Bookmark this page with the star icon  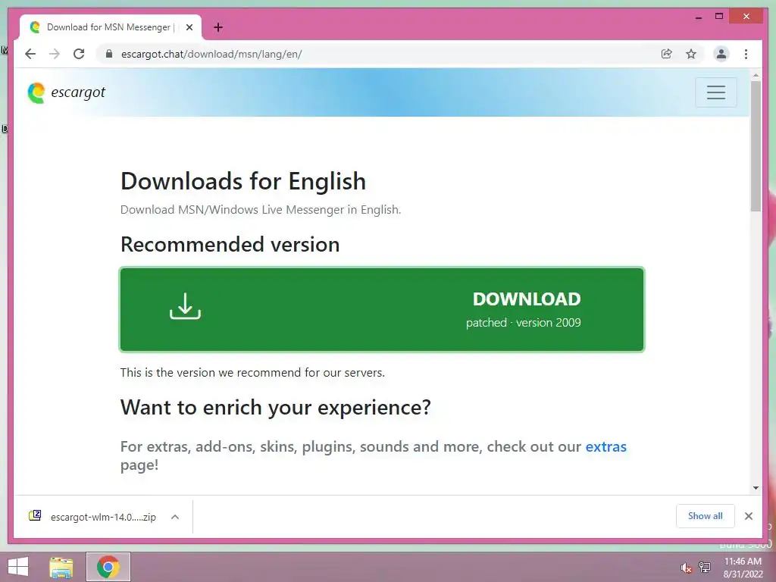click(691, 54)
